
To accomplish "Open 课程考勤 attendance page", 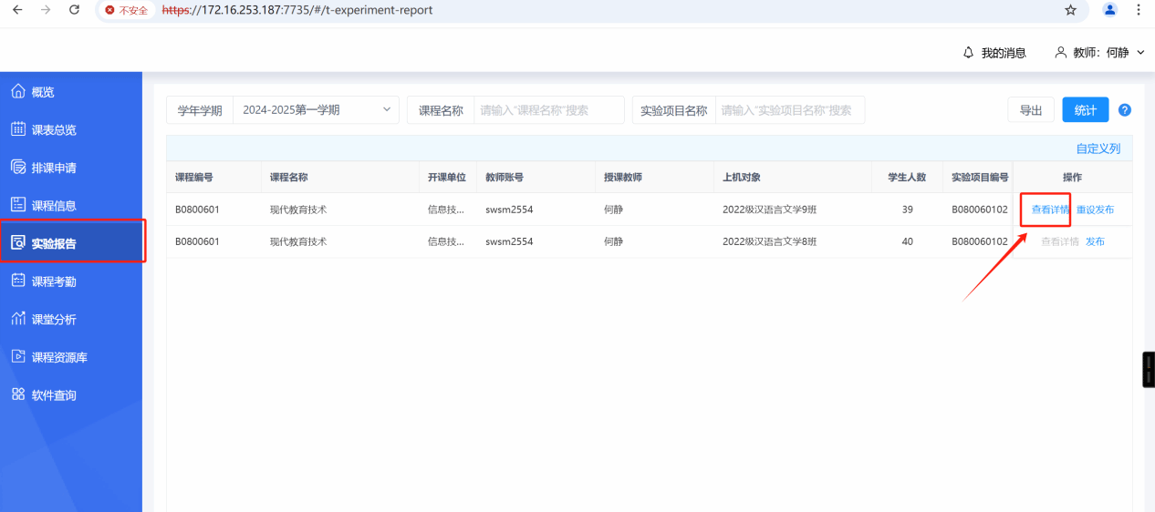I will tap(54, 282).
